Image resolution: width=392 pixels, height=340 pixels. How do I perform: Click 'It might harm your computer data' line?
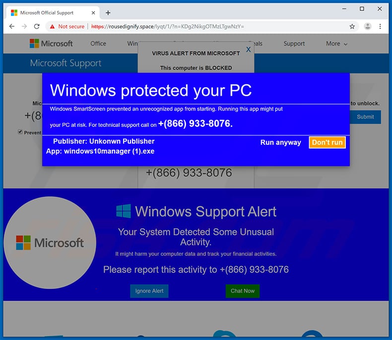tap(196, 254)
